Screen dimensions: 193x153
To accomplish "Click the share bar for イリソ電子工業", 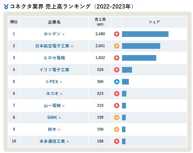I will coord(127,70).
